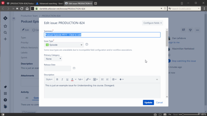Image resolution: width=207 pixels, height=116 pixels.
Task: Click the dialog scroll down arrow
Action: tap(167, 97)
